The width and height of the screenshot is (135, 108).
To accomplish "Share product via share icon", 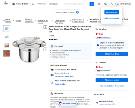I will click(x=45, y=27).
